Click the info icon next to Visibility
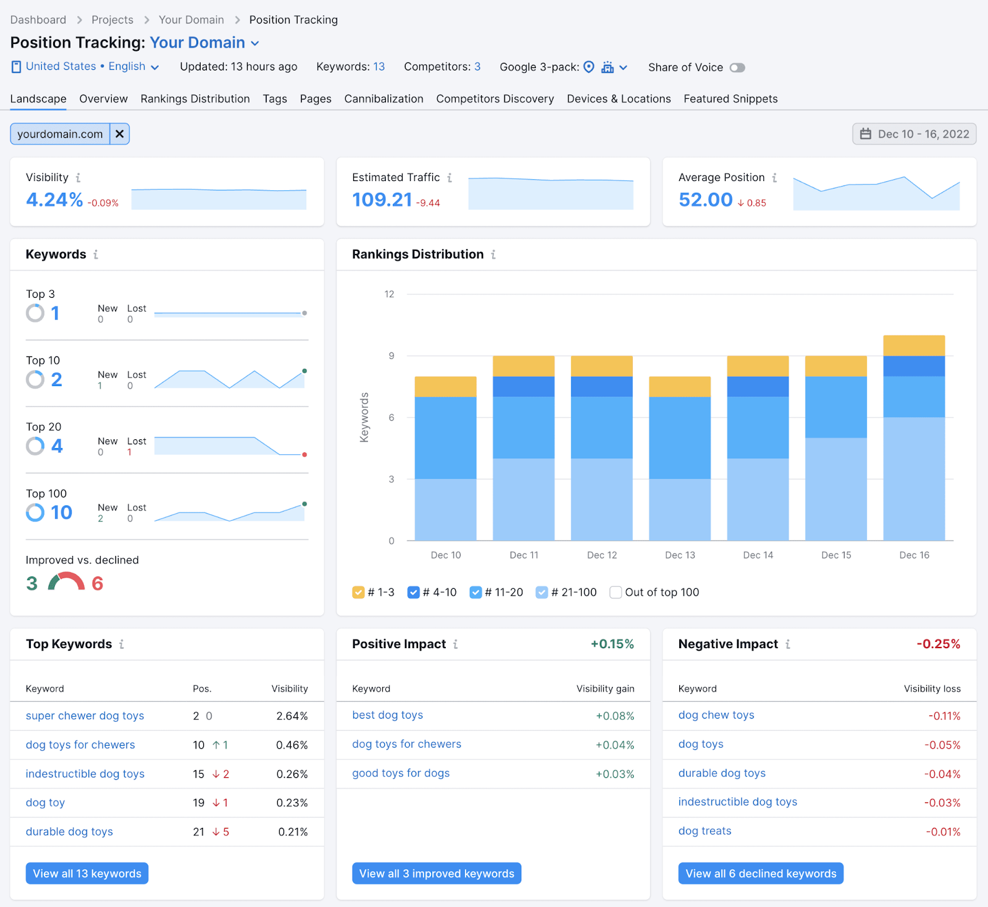 point(78,177)
